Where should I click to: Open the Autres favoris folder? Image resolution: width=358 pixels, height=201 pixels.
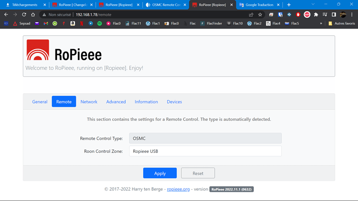coord(341,23)
